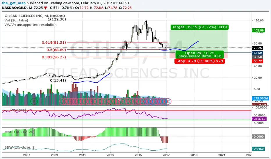The width and height of the screenshot is (271, 159).
Task: Click the 2017 time axis label
Action: point(166,155)
